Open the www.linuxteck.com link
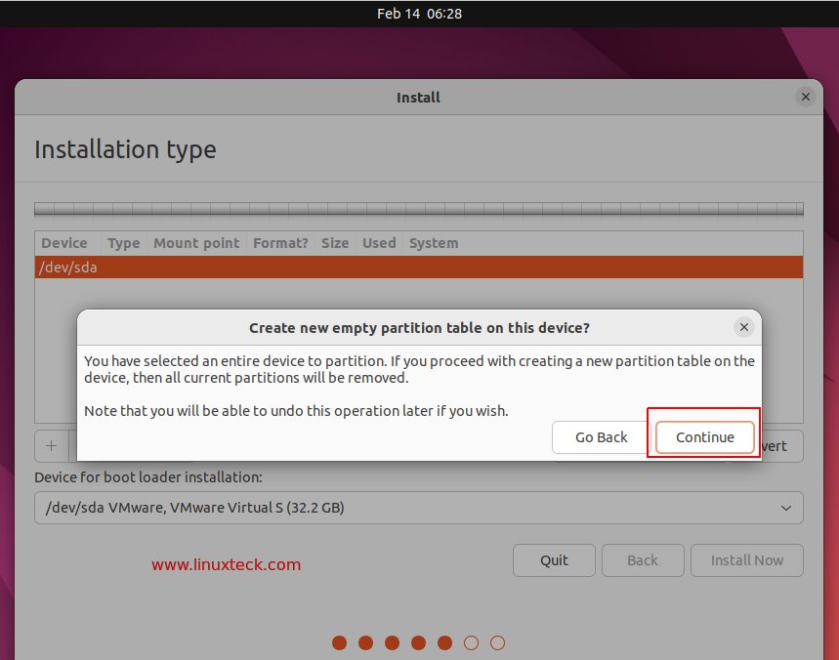The width and height of the screenshot is (839, 660). point(226,564)
